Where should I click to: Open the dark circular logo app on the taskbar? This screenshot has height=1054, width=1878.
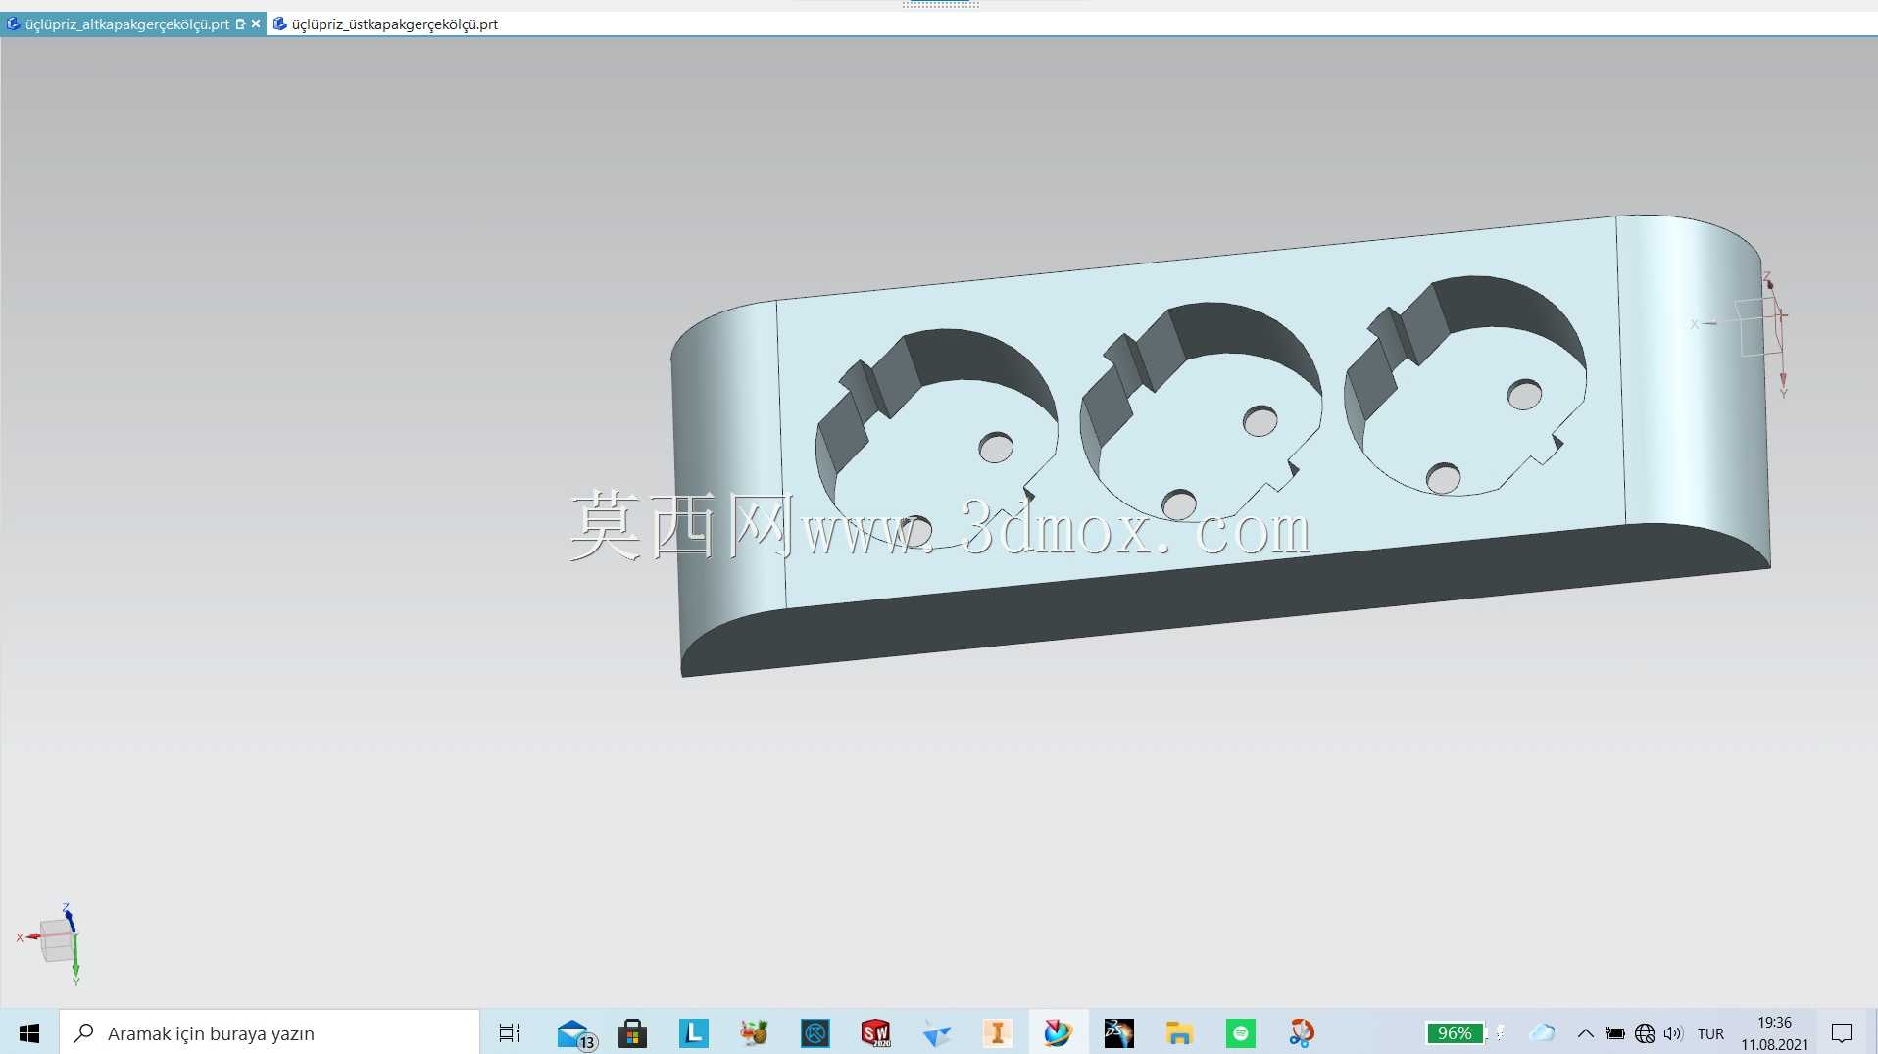pyautogui.click(x=815, y=1032)
